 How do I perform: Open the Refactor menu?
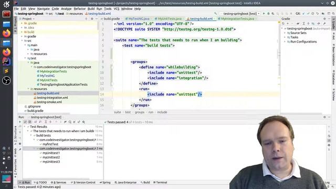click(x=79, y=9)
